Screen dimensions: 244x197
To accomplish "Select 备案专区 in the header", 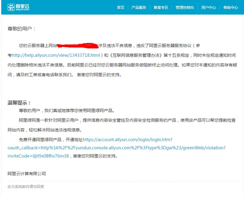I will (161, 8).
